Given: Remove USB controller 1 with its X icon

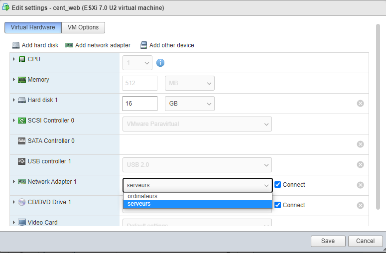Looking at the screenshot, I should pos(361,165).
